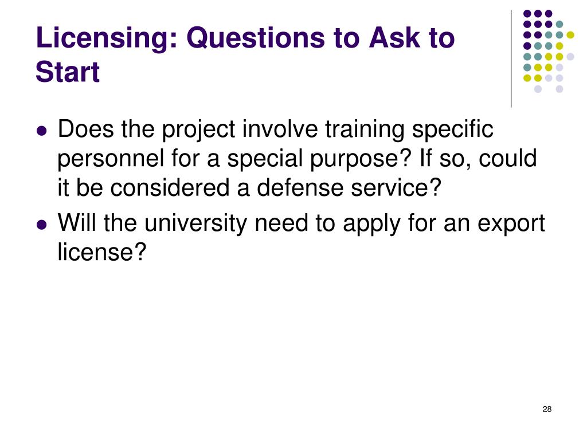Click the text 'personnel for a special purpose?'
The image size is (587, 440).
234,159
